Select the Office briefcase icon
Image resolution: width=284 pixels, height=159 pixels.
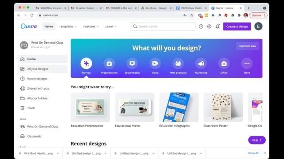224,64
